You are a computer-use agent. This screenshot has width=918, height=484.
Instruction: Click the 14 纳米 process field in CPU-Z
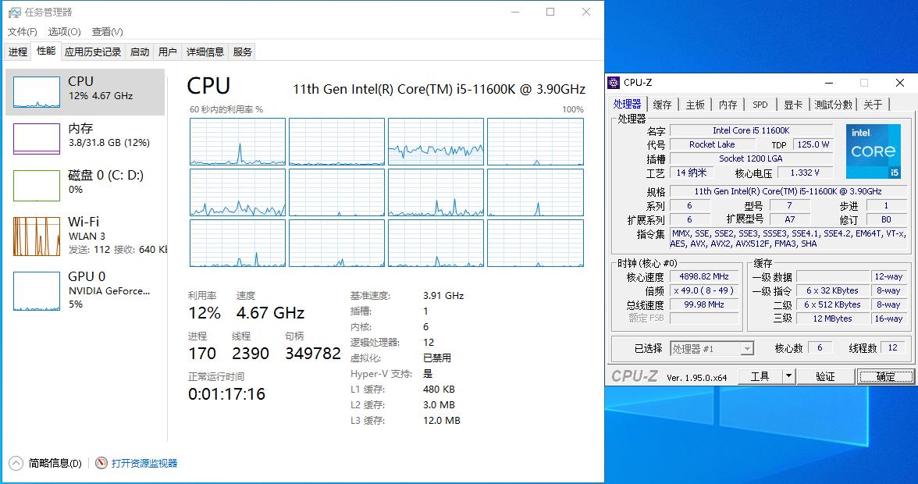(692, 173)
